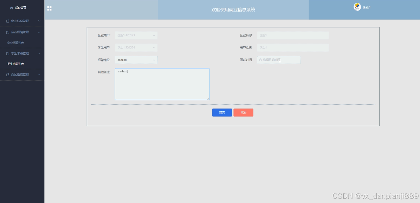Screen dimensions: 420x203
Task: Open the 学生用户 dropdown showing 学生1-234234
Action: click(x=136, y=48)
